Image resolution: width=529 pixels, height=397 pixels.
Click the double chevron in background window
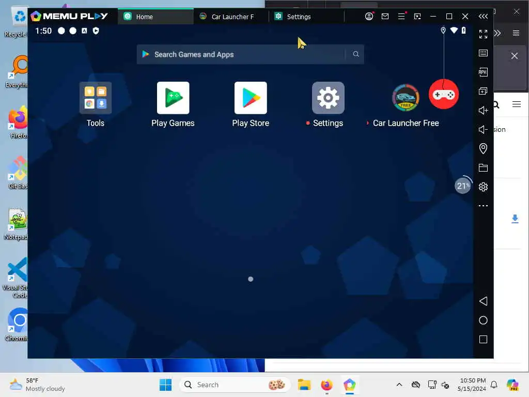click(497, 33)
